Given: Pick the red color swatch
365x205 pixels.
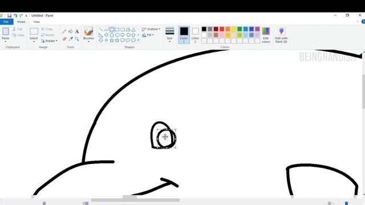Looking at the screenshot, I should pos(222,29).
